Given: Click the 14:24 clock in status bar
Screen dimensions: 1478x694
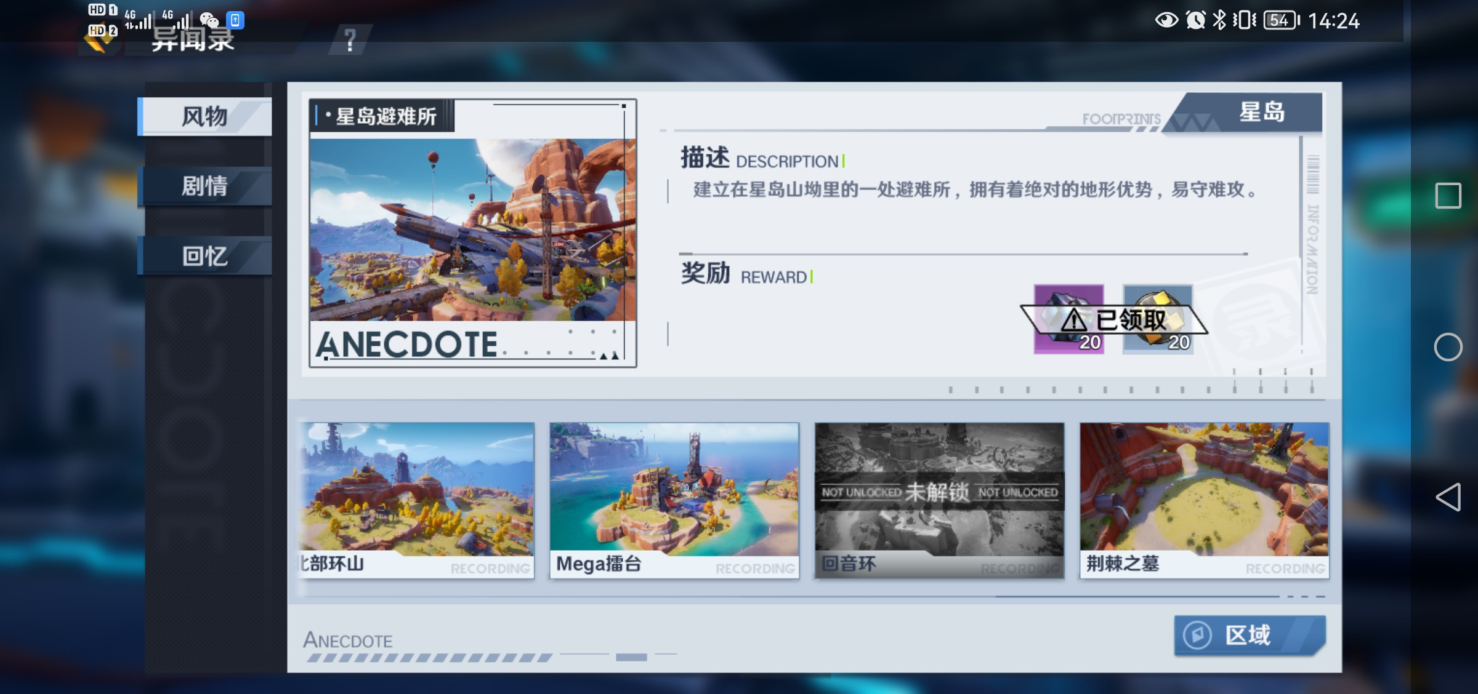Looking at the screenshot, I should pyautogui.click(x=1333, y=21).
